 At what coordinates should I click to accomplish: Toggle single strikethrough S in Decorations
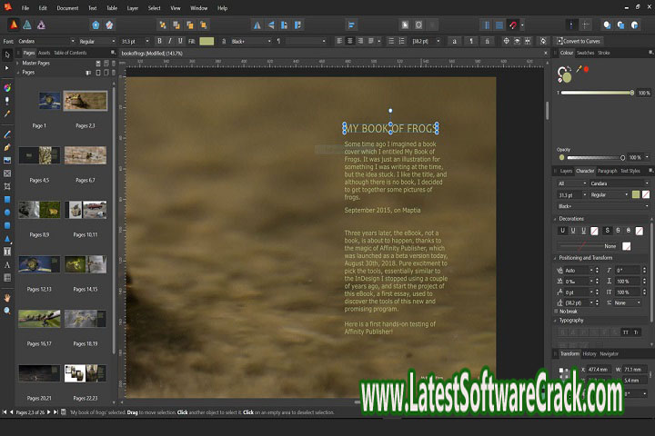click(x=607, y=231)
